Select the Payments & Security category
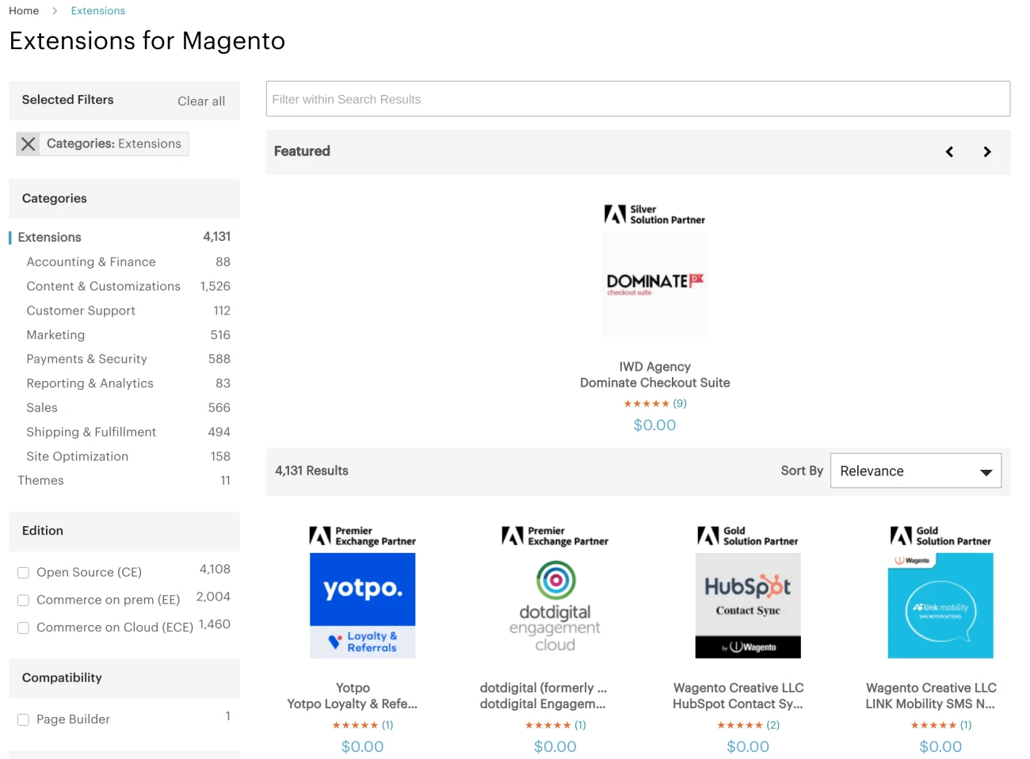 (x=86, y=360)
